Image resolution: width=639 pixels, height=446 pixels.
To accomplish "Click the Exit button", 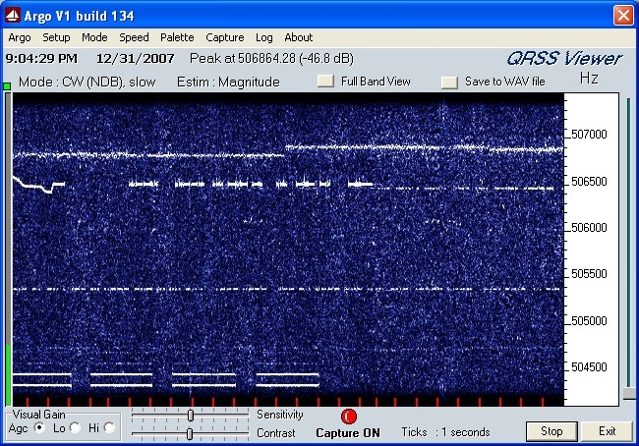I will point(607,431).
